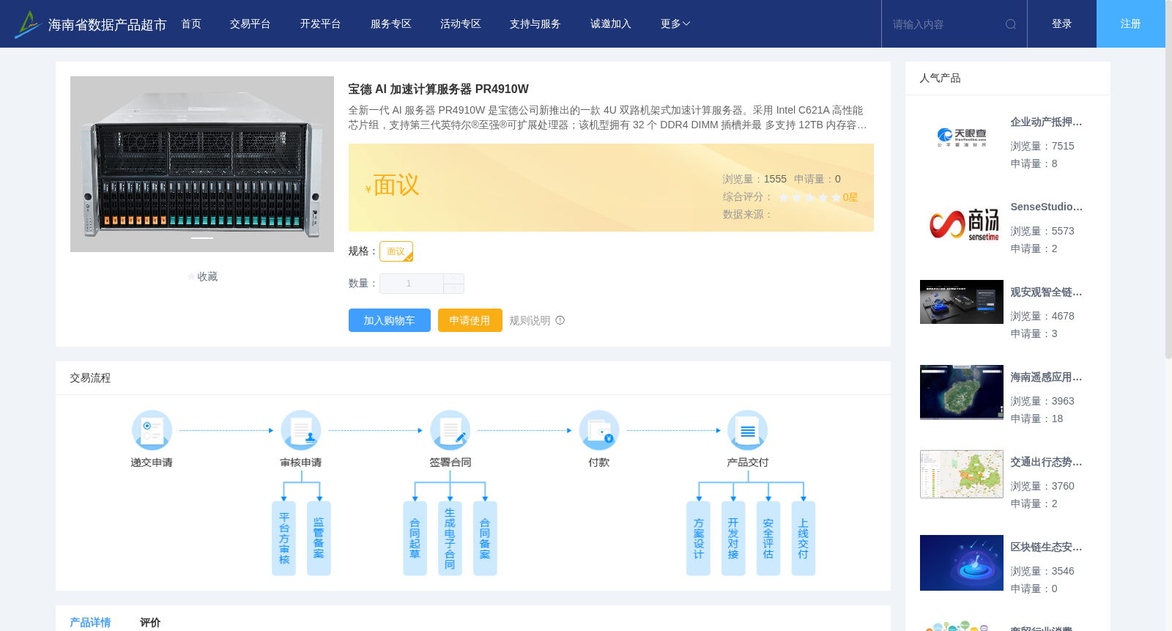The image size is (1172, 631).
Task: Open the 支持与服务 menu item
Action: (535, 24)
